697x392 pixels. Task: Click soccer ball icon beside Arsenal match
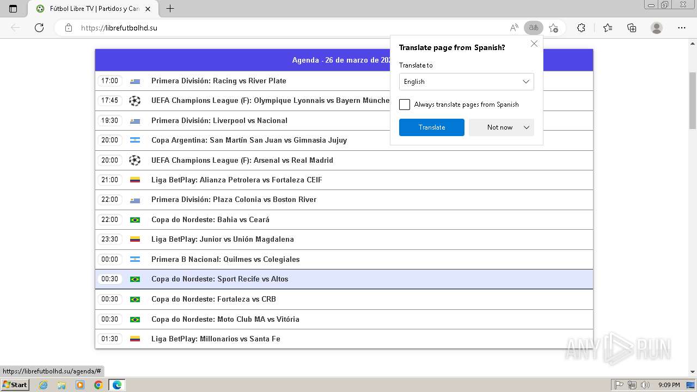click(x=134, y=160)
